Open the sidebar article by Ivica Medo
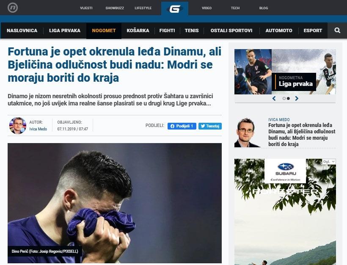 (302, 135)
